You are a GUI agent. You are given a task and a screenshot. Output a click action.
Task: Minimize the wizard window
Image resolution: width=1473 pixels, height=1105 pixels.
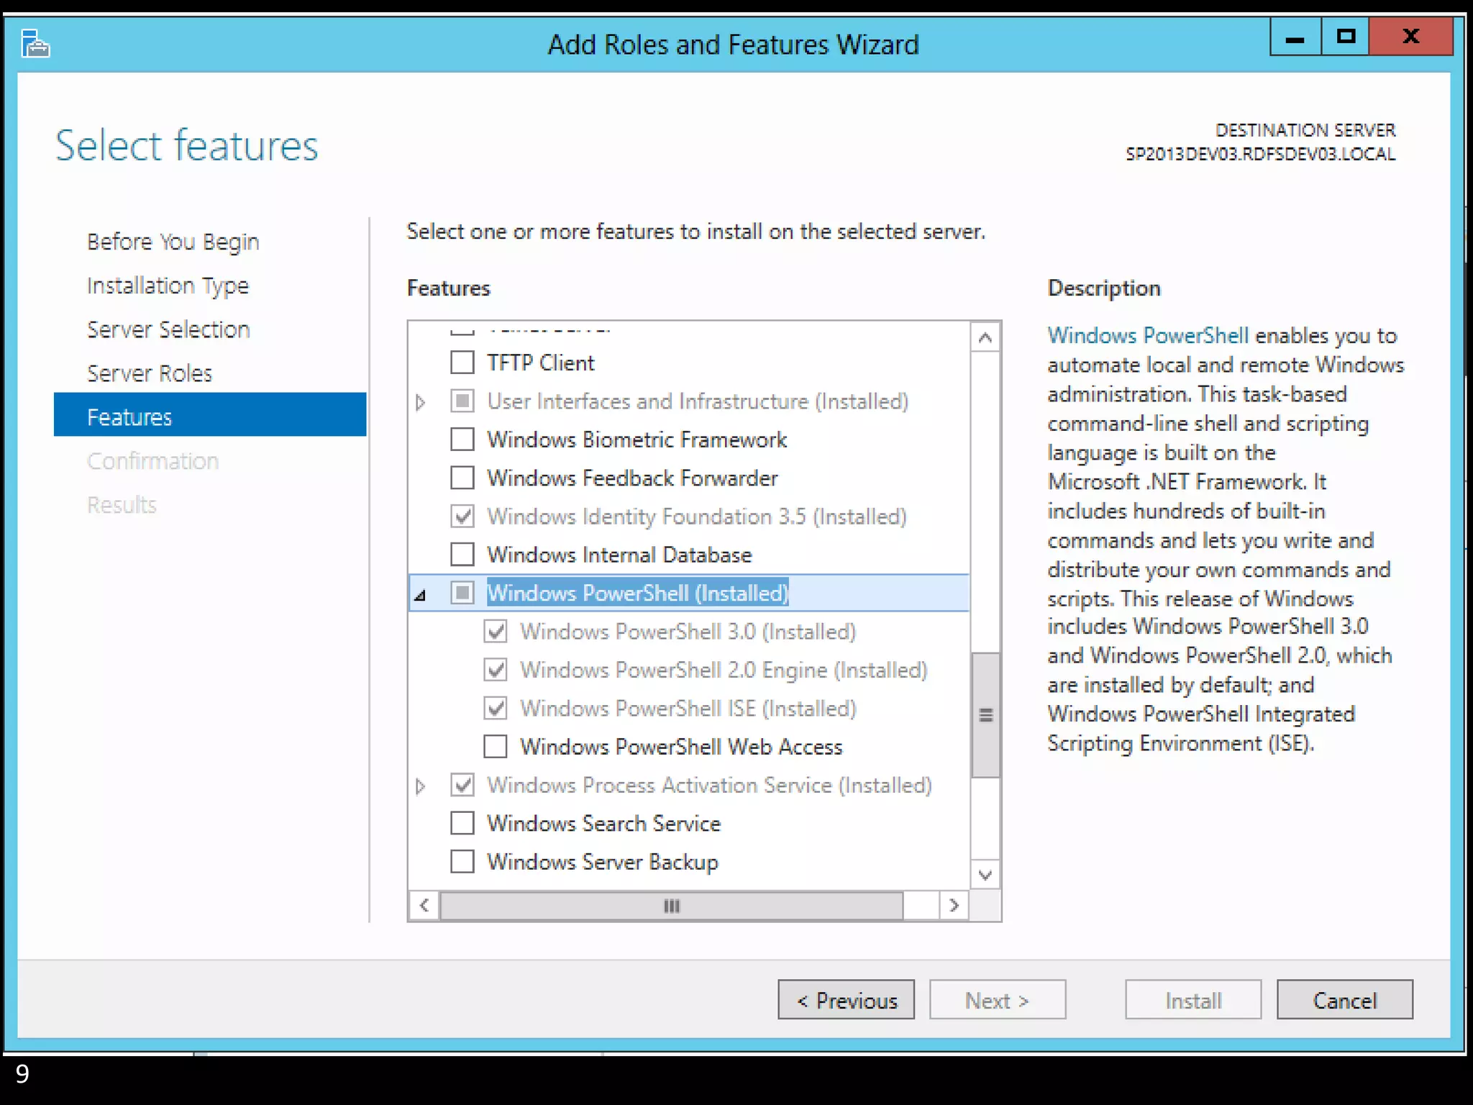(x=1295, y=37)
